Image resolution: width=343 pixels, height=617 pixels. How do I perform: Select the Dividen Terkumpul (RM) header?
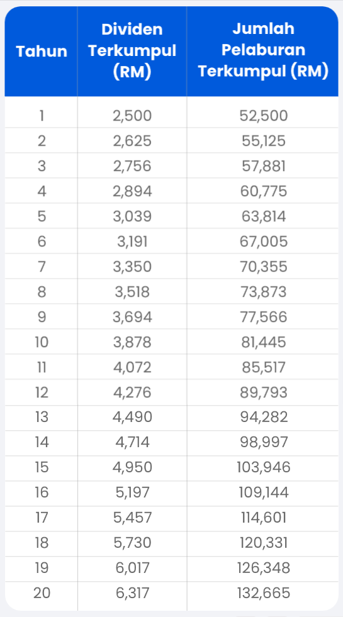pos(132,51)
